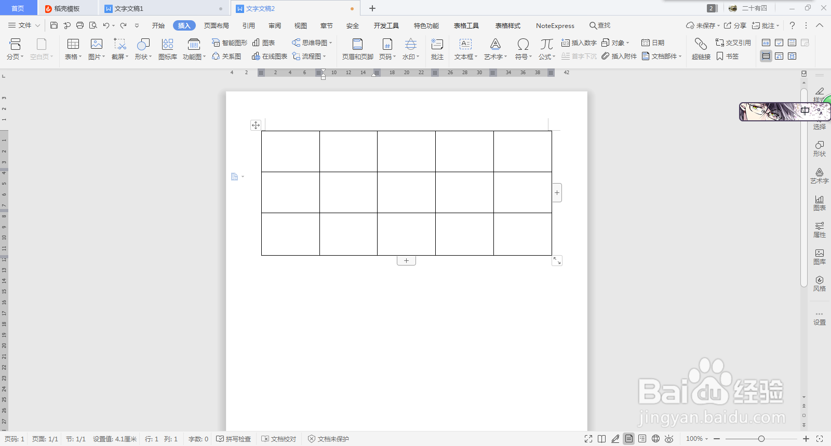The width and height of the screenshot is (831, 446).
Task: Click the 查找 search button
Action: (x=600, y=25)
